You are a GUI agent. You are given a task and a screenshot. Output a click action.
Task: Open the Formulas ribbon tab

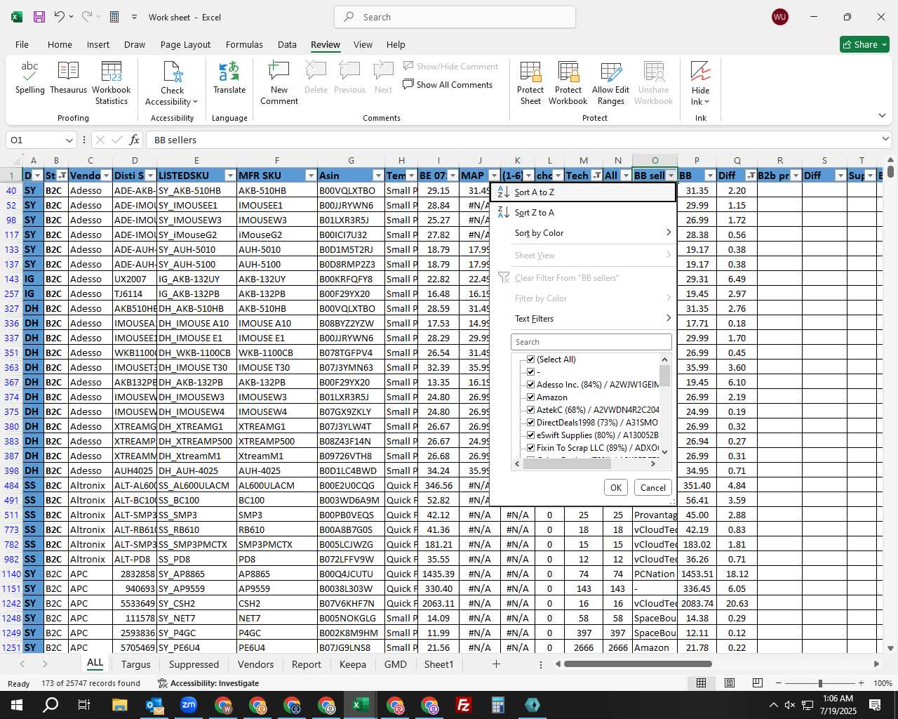pyautogui.click(x=244, y=44)
